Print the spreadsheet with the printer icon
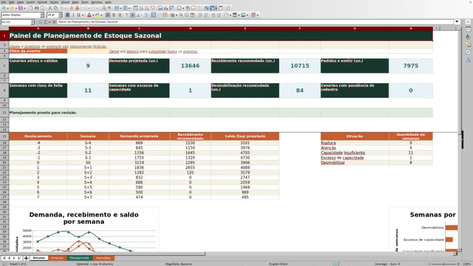Image resolution: width=473 pixels, height=266 pixels. point(36,8)
